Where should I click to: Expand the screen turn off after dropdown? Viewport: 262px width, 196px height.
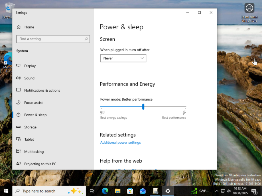pyautogui.click(x=123, y=58)
